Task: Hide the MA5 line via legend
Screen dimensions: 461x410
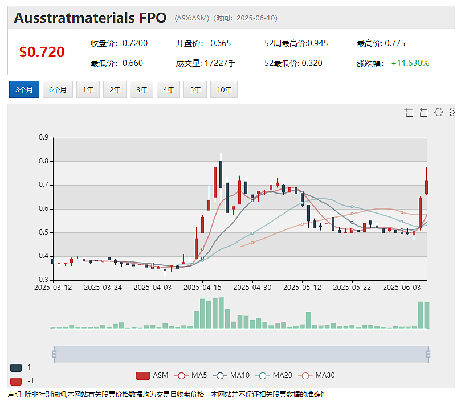Action: click(191, 375)
